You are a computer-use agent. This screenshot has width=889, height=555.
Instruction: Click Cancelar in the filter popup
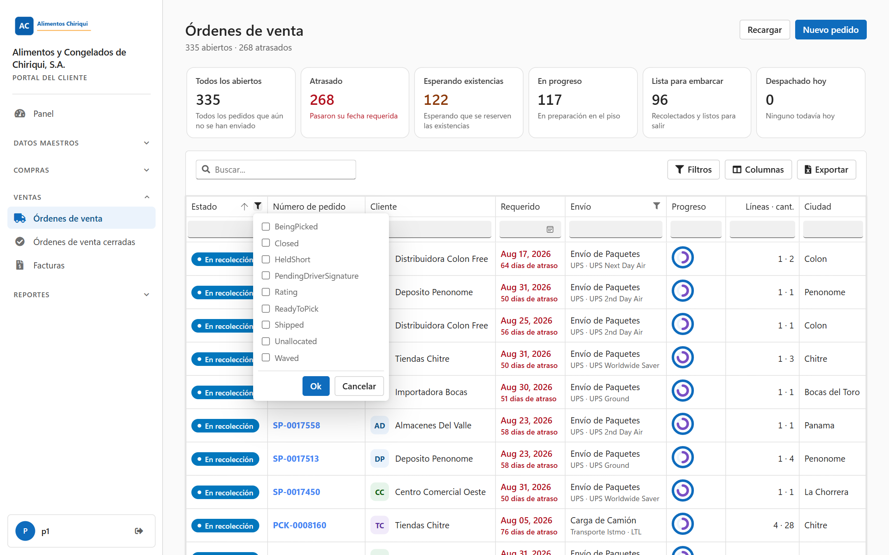pyautogui.click(x=359, y=386)
